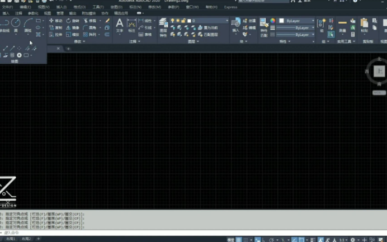
Task: Open the ByLayer color dropdown
Action: [x=297, y=21]
